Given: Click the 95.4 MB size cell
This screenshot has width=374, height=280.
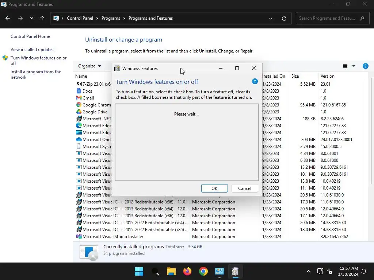Looking at the screenshot, I should coord(308,105).
